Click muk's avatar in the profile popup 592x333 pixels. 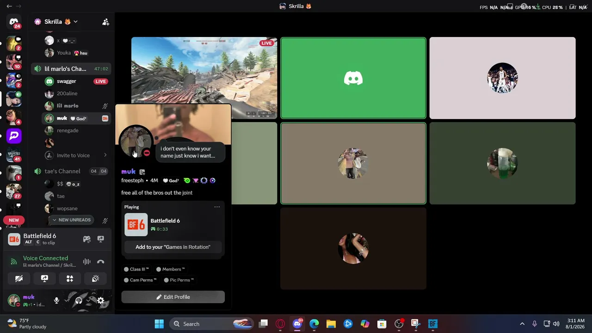coord(136,142)
